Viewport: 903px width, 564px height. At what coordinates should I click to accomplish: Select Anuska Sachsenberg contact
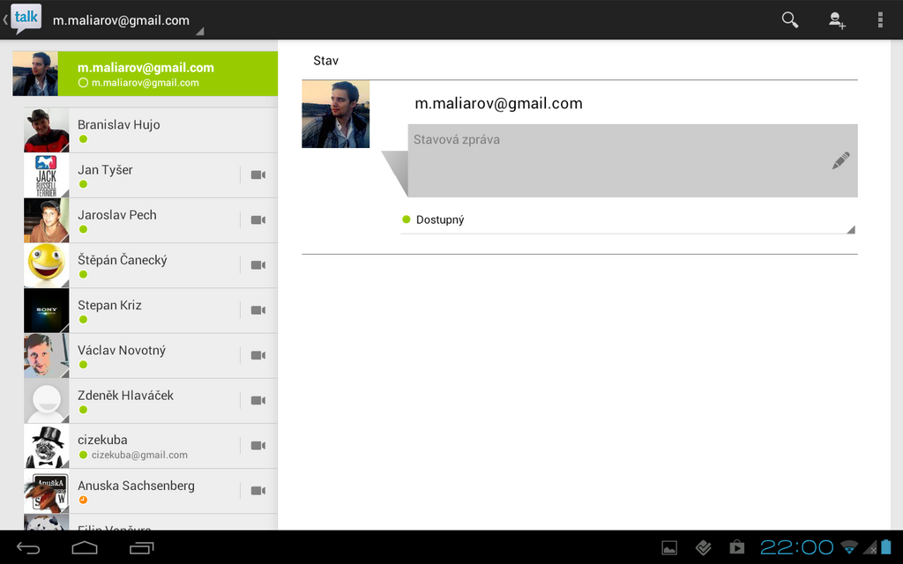pos(150,491)
